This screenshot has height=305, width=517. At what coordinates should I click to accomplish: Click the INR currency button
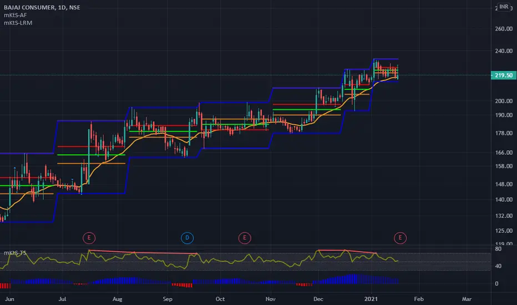tap(504, 7)
